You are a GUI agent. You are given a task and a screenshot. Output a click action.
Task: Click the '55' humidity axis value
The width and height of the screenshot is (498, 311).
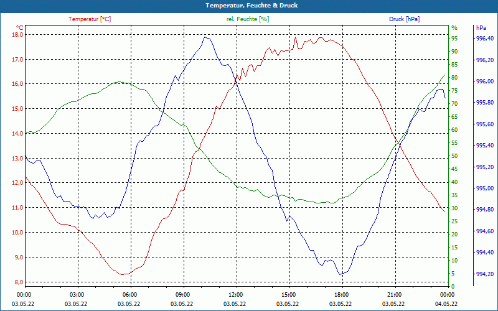[454, 143]
